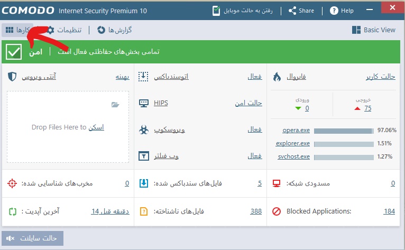Change the antivirus optimized status link

[x=123, y=77]
